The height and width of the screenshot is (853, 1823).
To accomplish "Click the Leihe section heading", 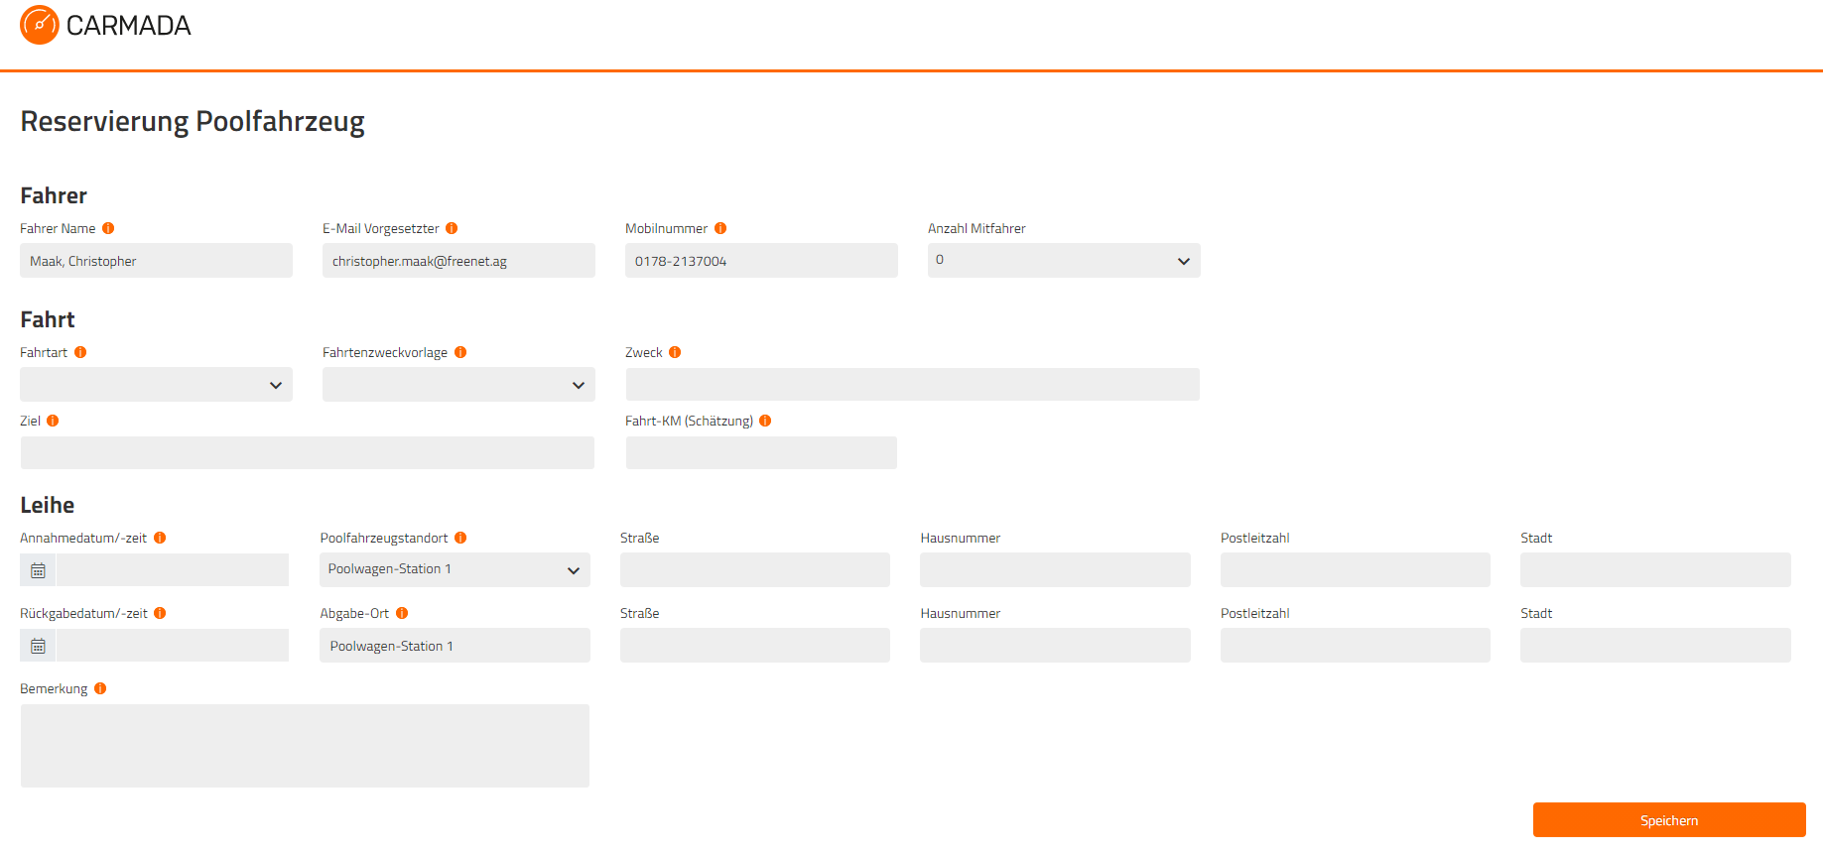I will point(48,505).
